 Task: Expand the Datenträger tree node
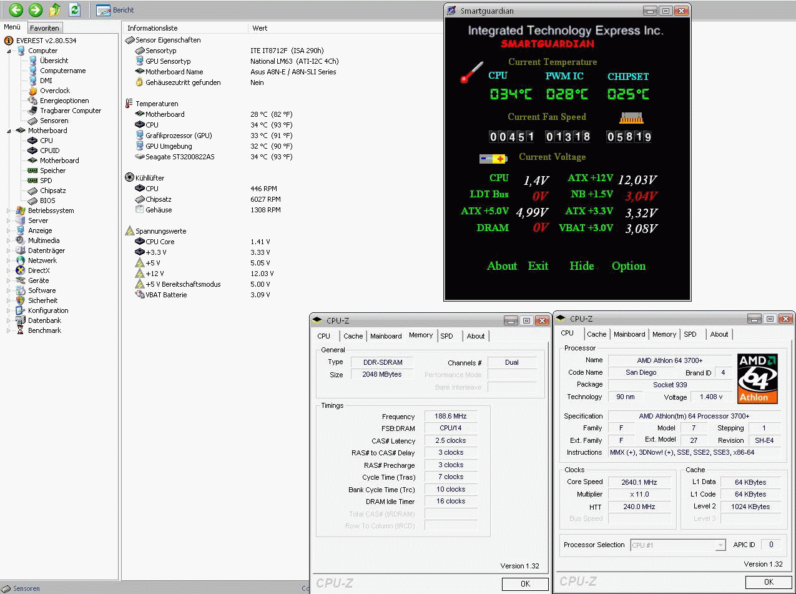click(9, 251)
